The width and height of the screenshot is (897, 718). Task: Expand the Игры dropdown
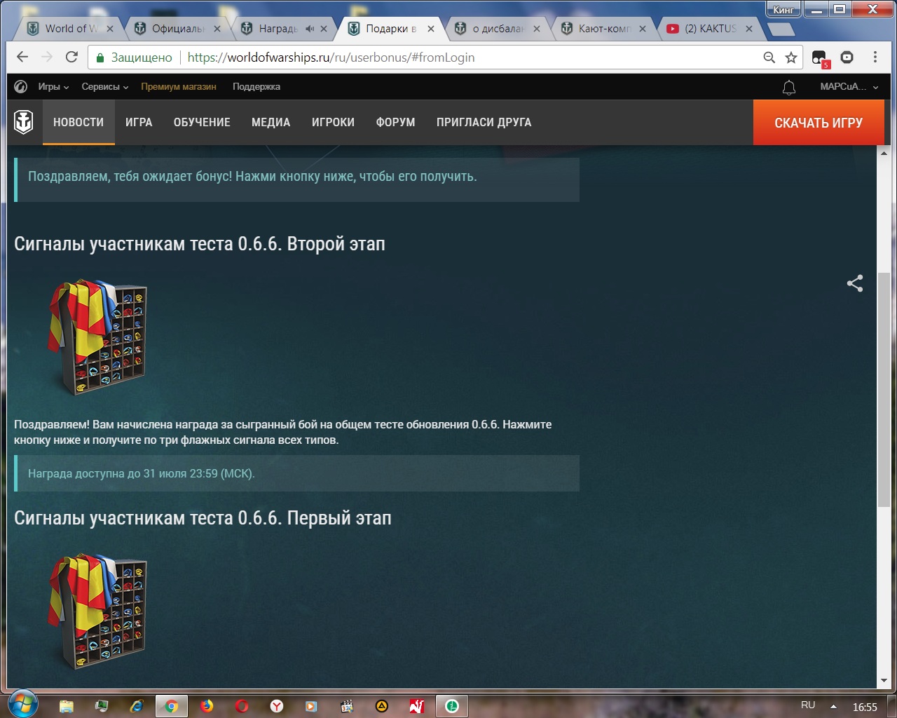(53, 87)
